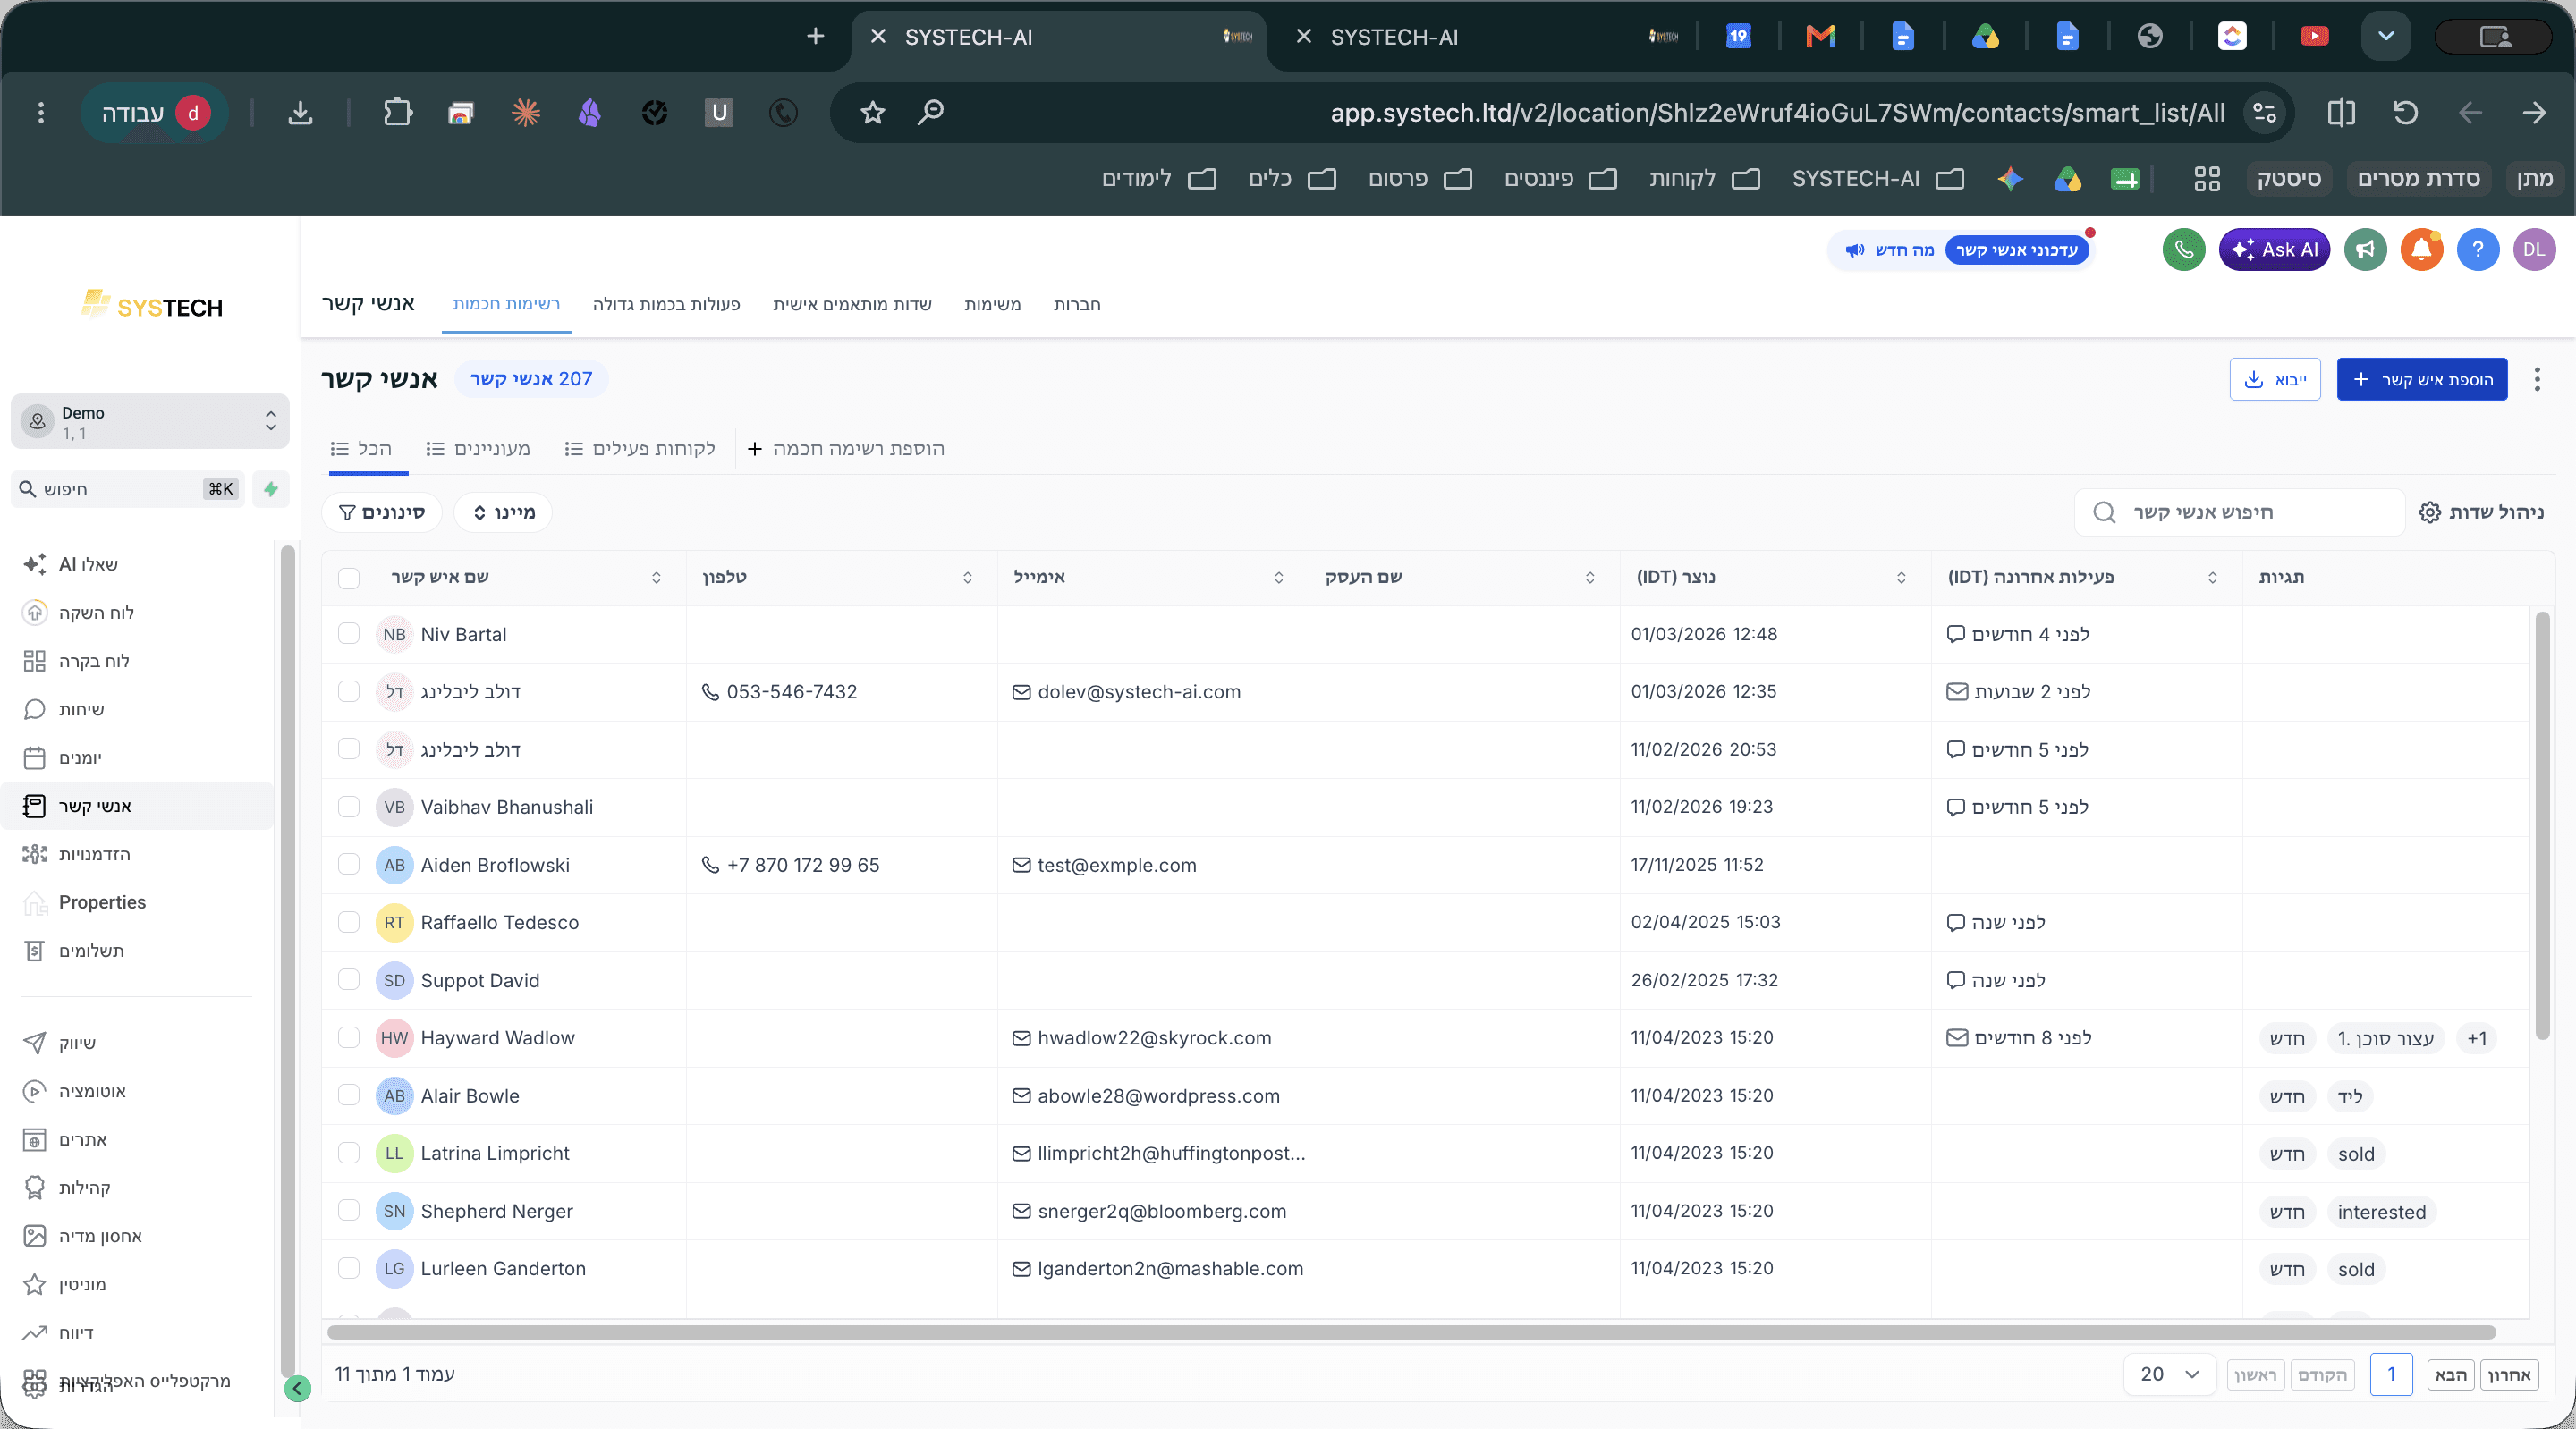Sort by the company name column arrows
2576x1429 pixels.
[1590, 578]
